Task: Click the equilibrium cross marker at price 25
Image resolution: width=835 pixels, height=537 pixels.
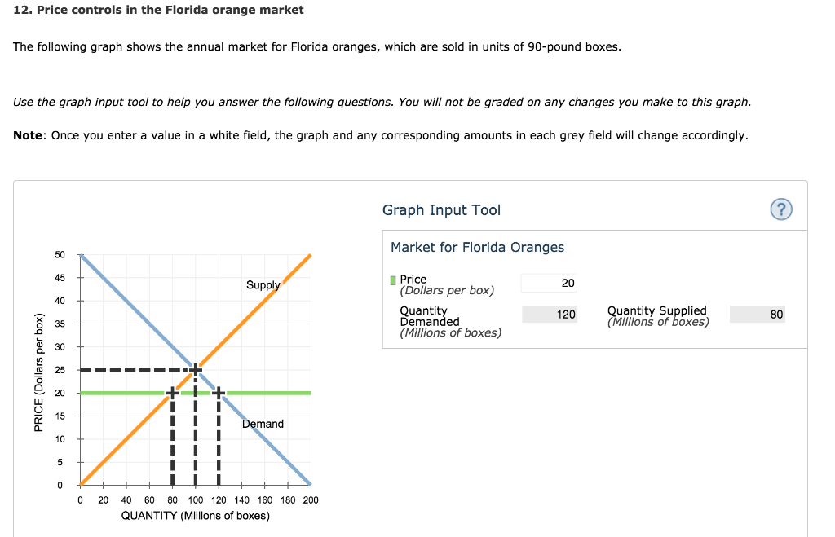Action: (x=196, y=368)
